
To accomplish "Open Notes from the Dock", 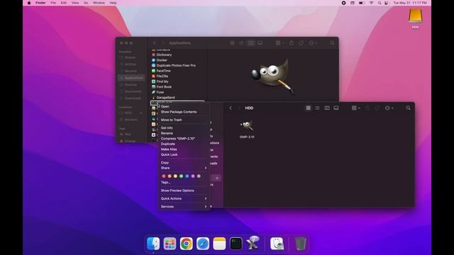I will (x=219, y=244).
